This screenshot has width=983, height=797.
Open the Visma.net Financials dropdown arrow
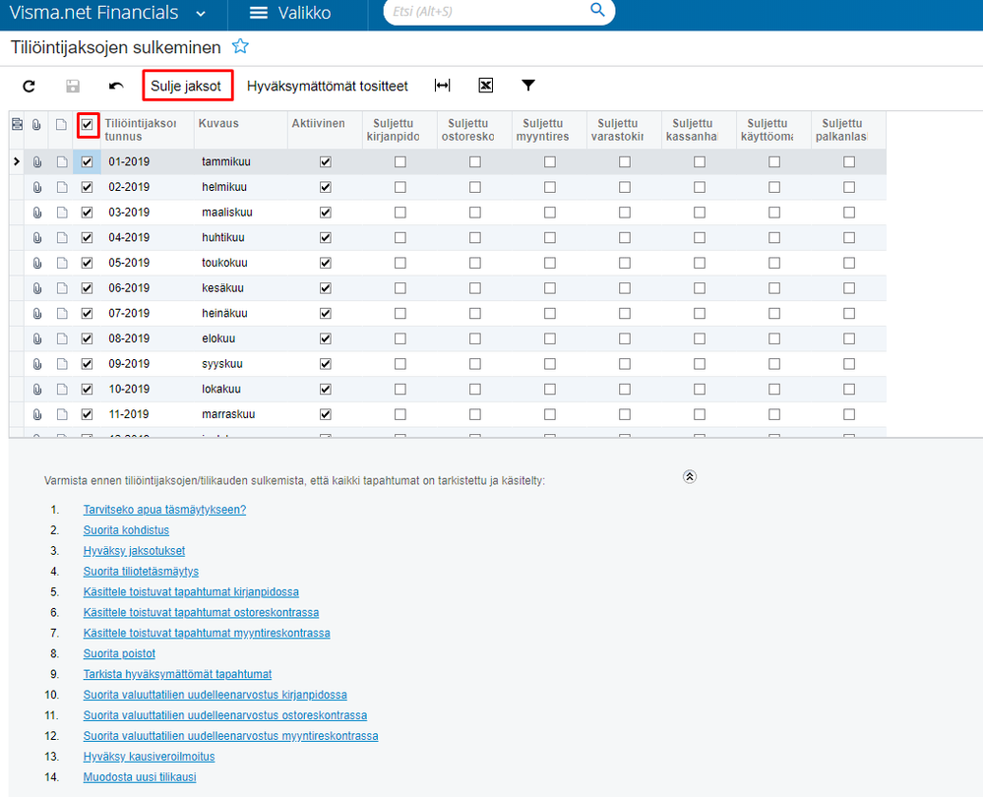[x=201, y=14]
